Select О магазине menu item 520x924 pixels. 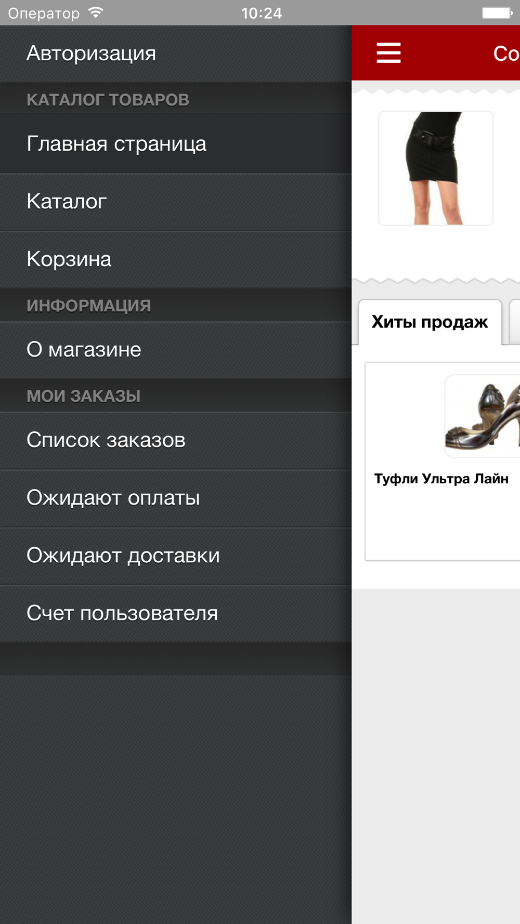point(176,350)
